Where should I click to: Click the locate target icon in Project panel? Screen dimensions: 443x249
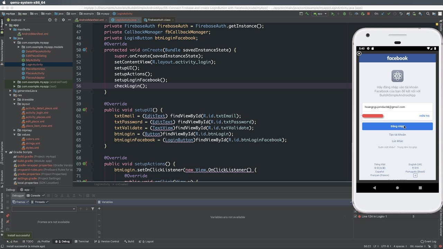point(50,20)
